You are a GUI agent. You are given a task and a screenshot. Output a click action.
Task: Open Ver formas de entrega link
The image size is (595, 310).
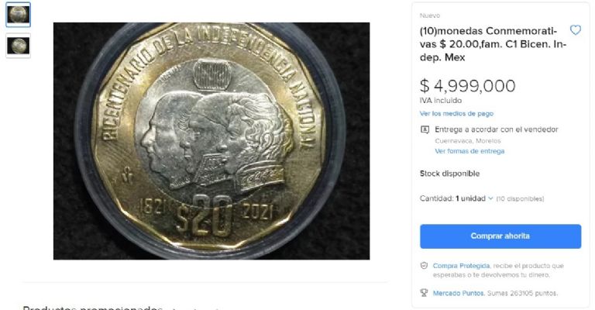click(469, 151)
